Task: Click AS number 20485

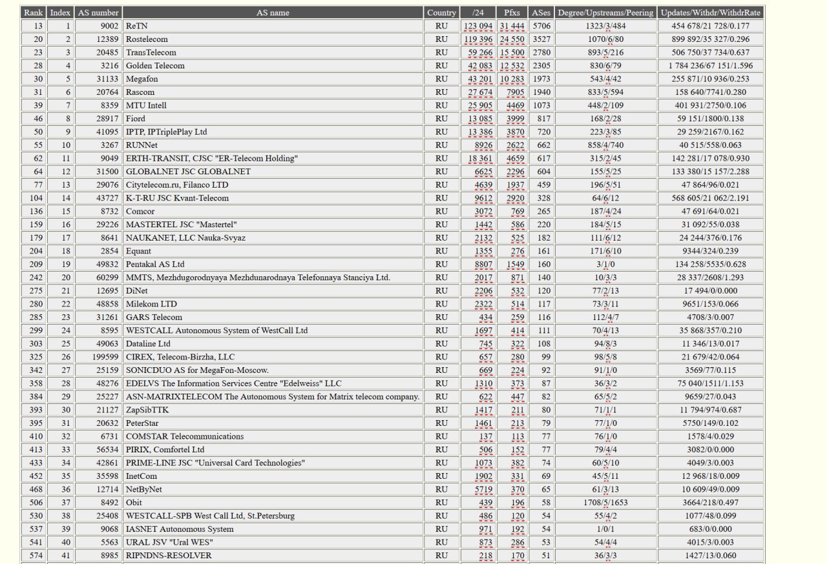Action: click(98, 52)
